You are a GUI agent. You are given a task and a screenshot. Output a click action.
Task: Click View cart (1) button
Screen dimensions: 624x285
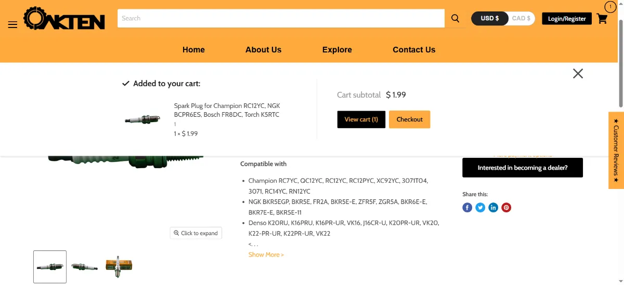(x=361, y=119)
